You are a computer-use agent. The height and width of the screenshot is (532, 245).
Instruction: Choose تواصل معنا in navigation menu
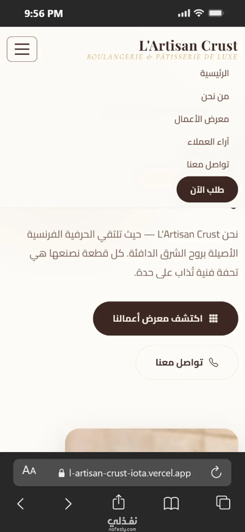tap(208, 164)
